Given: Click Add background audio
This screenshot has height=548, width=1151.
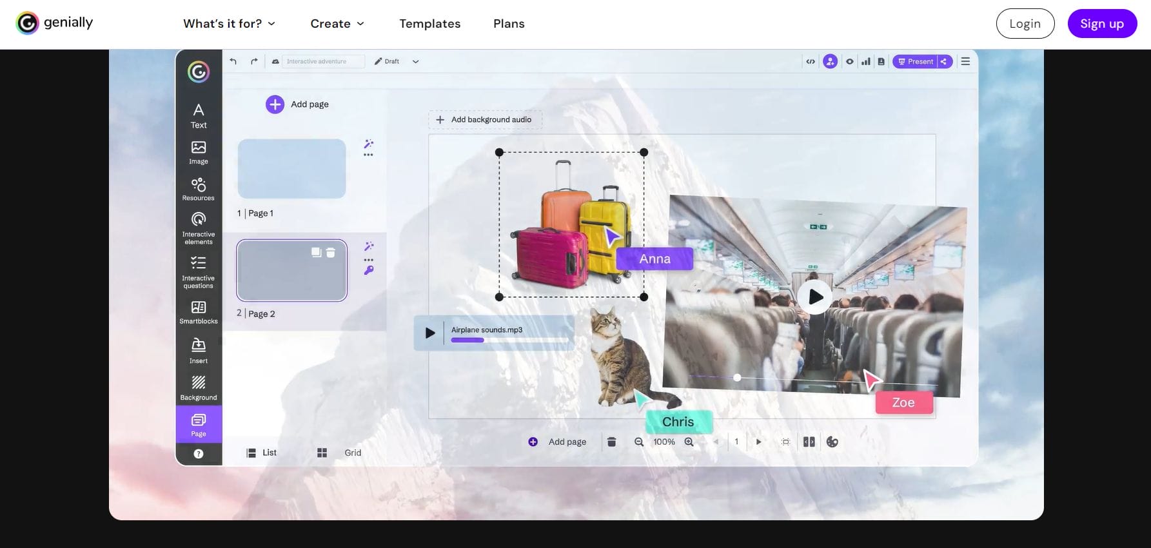Looking at the screenshot, I should (485, 119).
